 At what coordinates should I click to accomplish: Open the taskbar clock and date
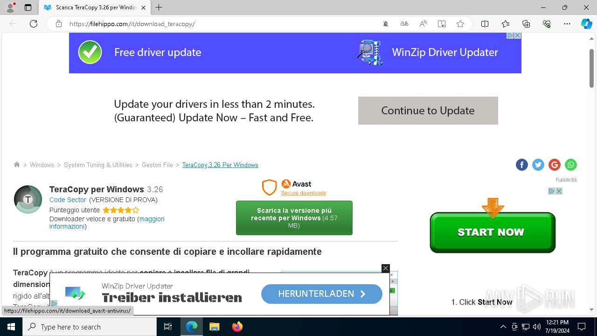coord(557,327)
